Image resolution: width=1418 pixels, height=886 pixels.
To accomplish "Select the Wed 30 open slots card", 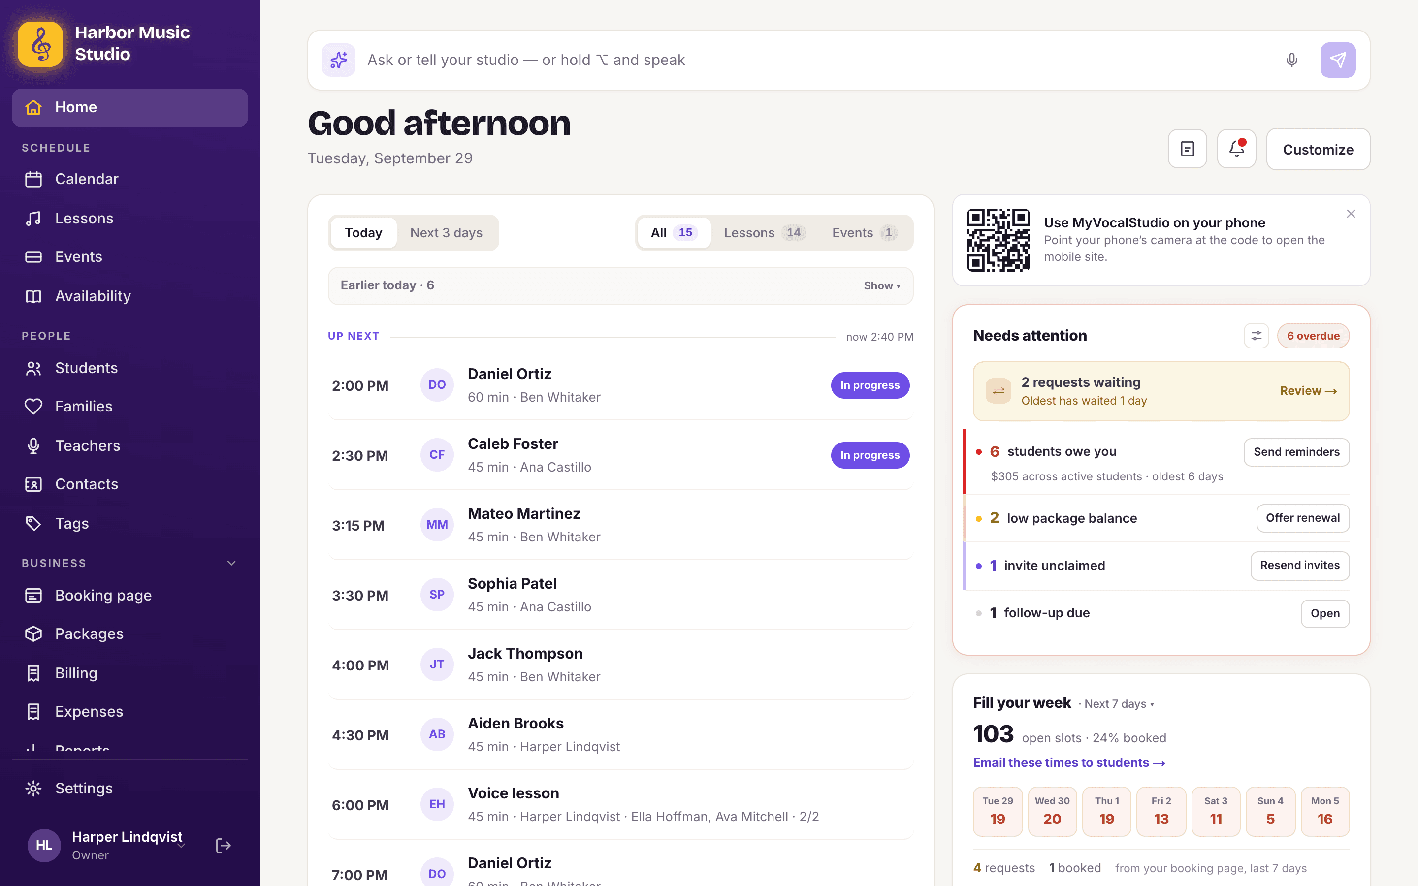I will [1052, 811].
